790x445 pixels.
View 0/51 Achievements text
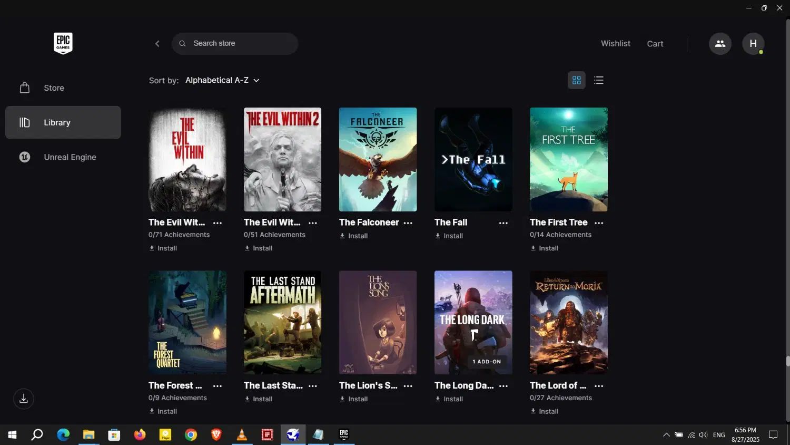tap(274, 235)
